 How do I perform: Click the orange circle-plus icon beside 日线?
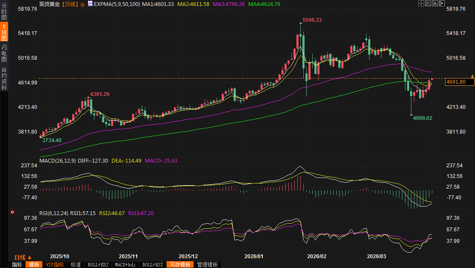coord(82,5)
